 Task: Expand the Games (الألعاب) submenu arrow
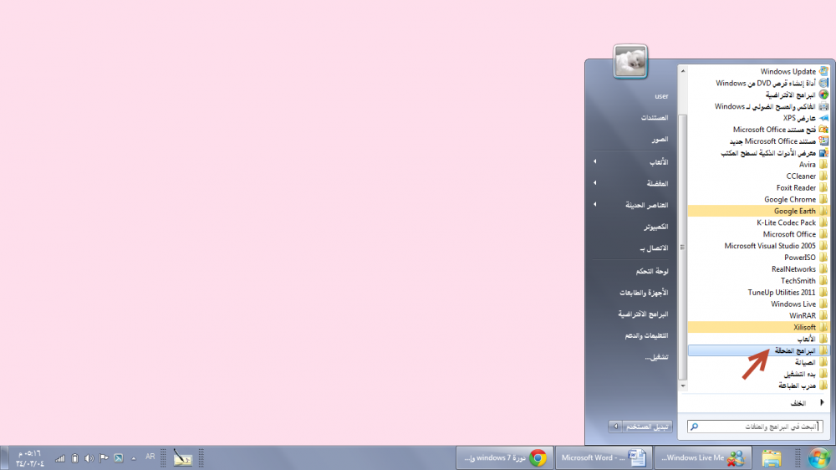(x=595, y=161)
